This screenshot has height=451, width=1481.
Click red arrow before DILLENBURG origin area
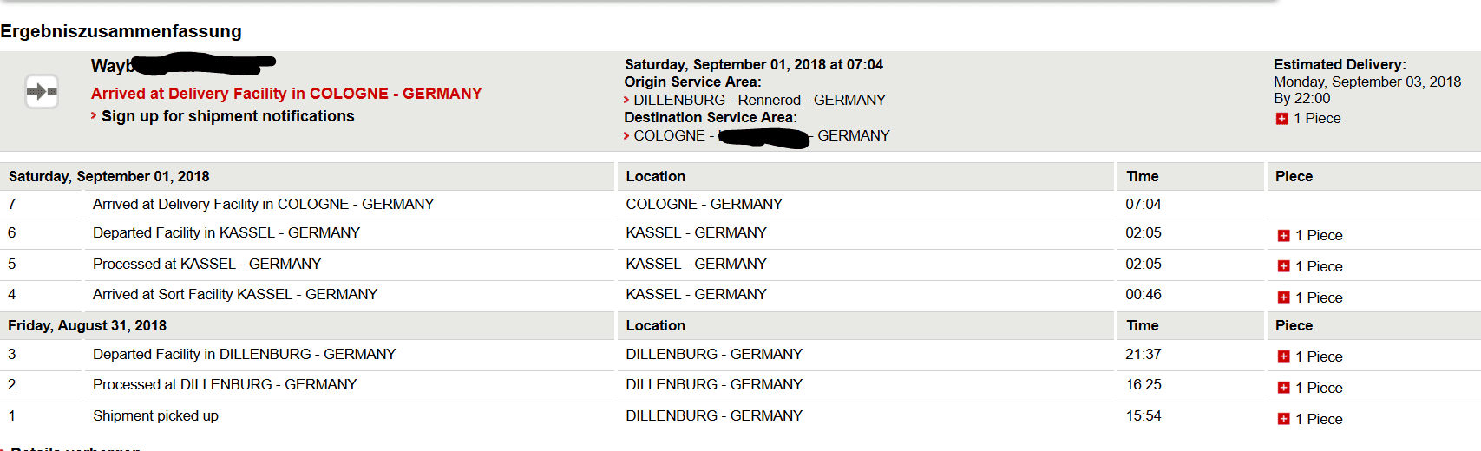tap(626, 101)
